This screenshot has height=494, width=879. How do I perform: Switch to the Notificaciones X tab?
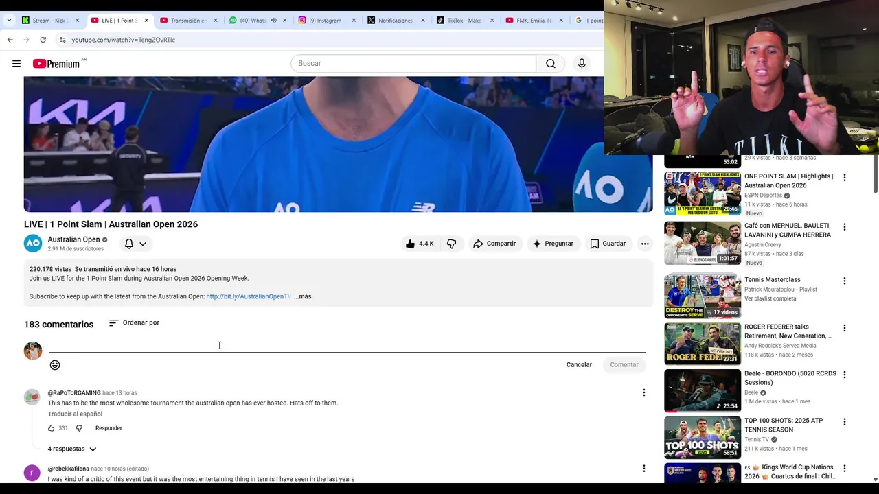coord(396,21)
